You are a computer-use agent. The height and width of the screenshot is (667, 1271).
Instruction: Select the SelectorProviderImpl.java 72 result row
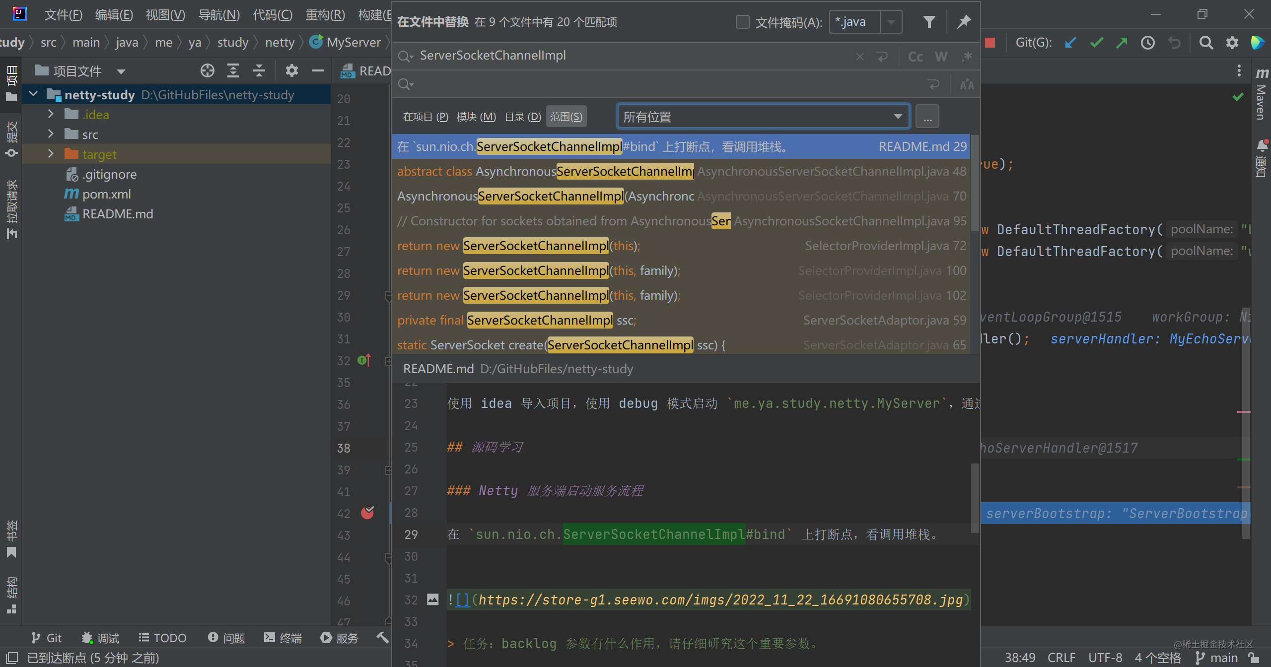point(681,246)
